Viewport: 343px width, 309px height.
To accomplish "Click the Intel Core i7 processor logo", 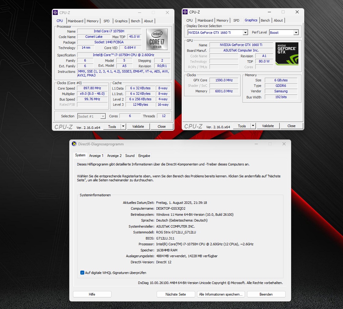I will pyautogui.click(x=157, y=39).
